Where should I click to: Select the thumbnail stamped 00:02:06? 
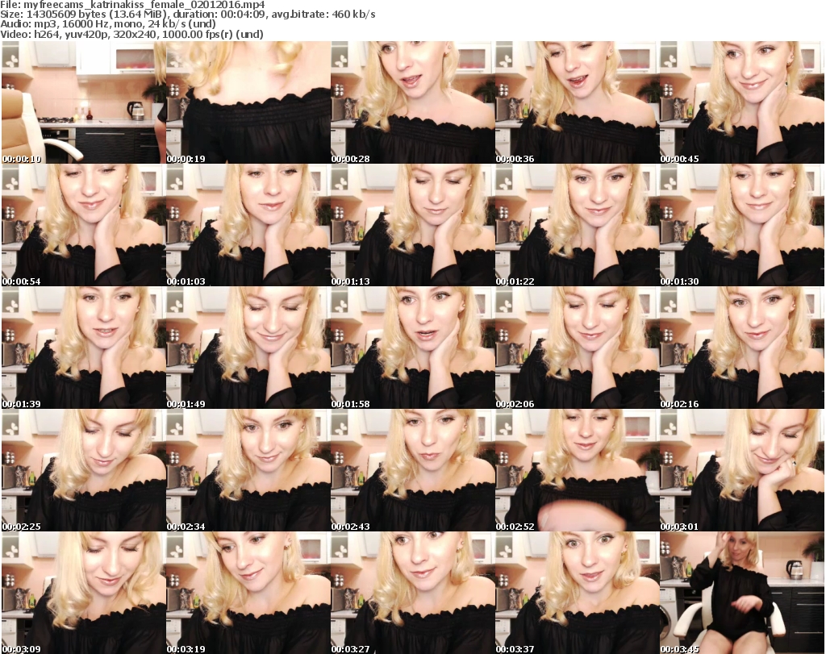point(578,348)
